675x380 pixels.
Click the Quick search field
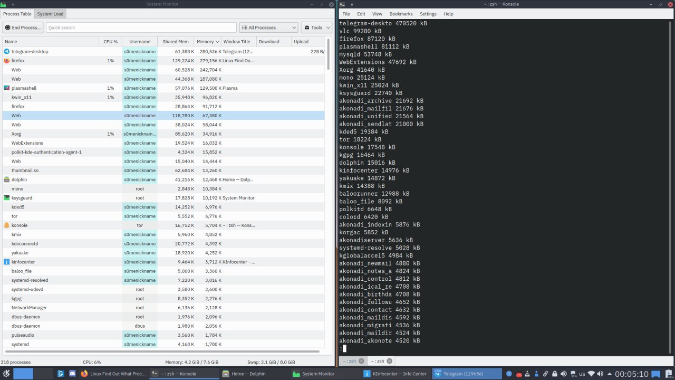[141, 27]
